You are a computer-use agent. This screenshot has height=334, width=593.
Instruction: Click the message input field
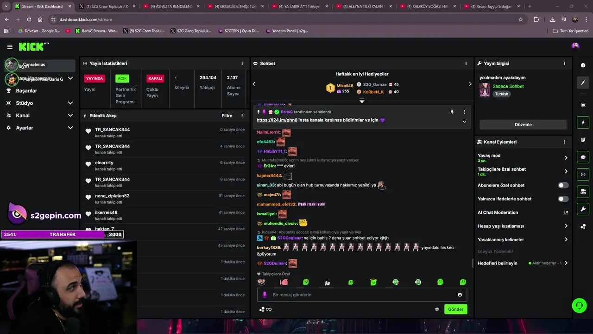coord(362,295)
